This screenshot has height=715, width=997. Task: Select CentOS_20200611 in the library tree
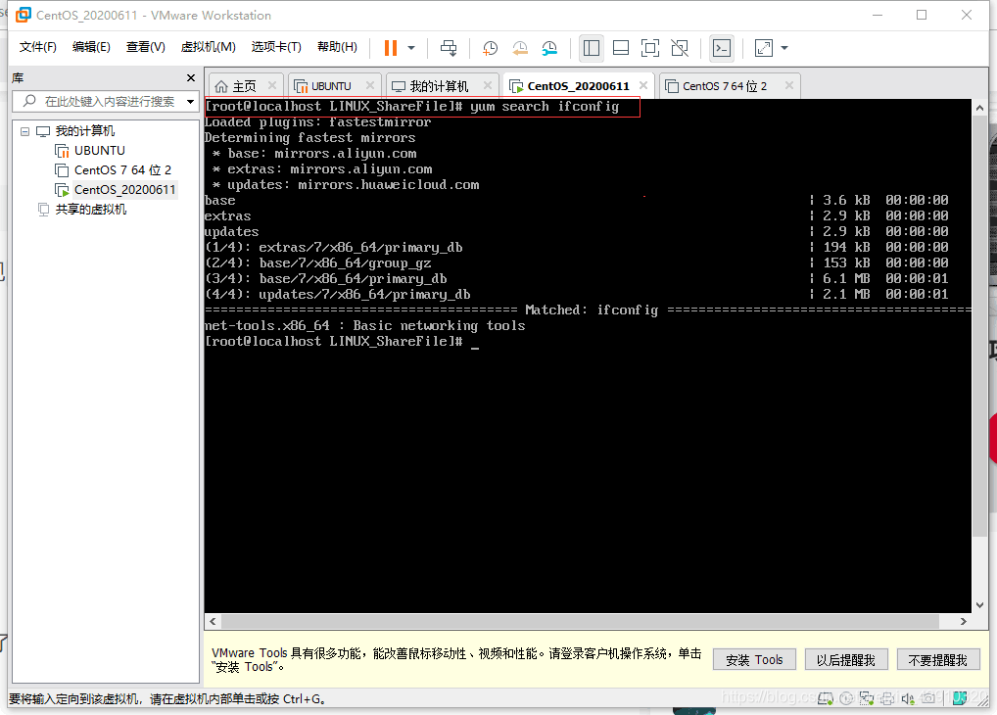(x=124, y=190)
